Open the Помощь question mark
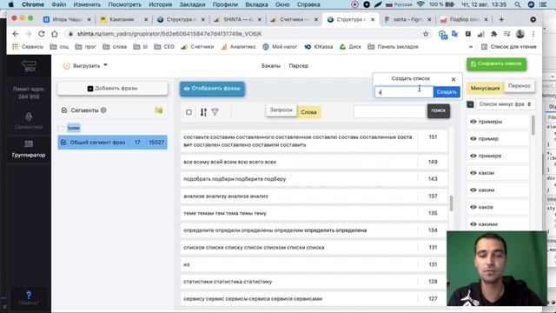 tap(29, 298)
